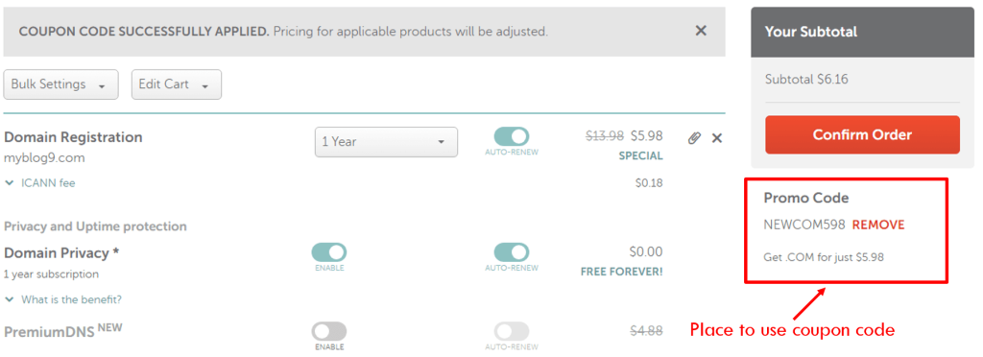983x357 pixels.
Task: Toggle auto-renew for Domain Privacy
Action: tap(511, 252)
